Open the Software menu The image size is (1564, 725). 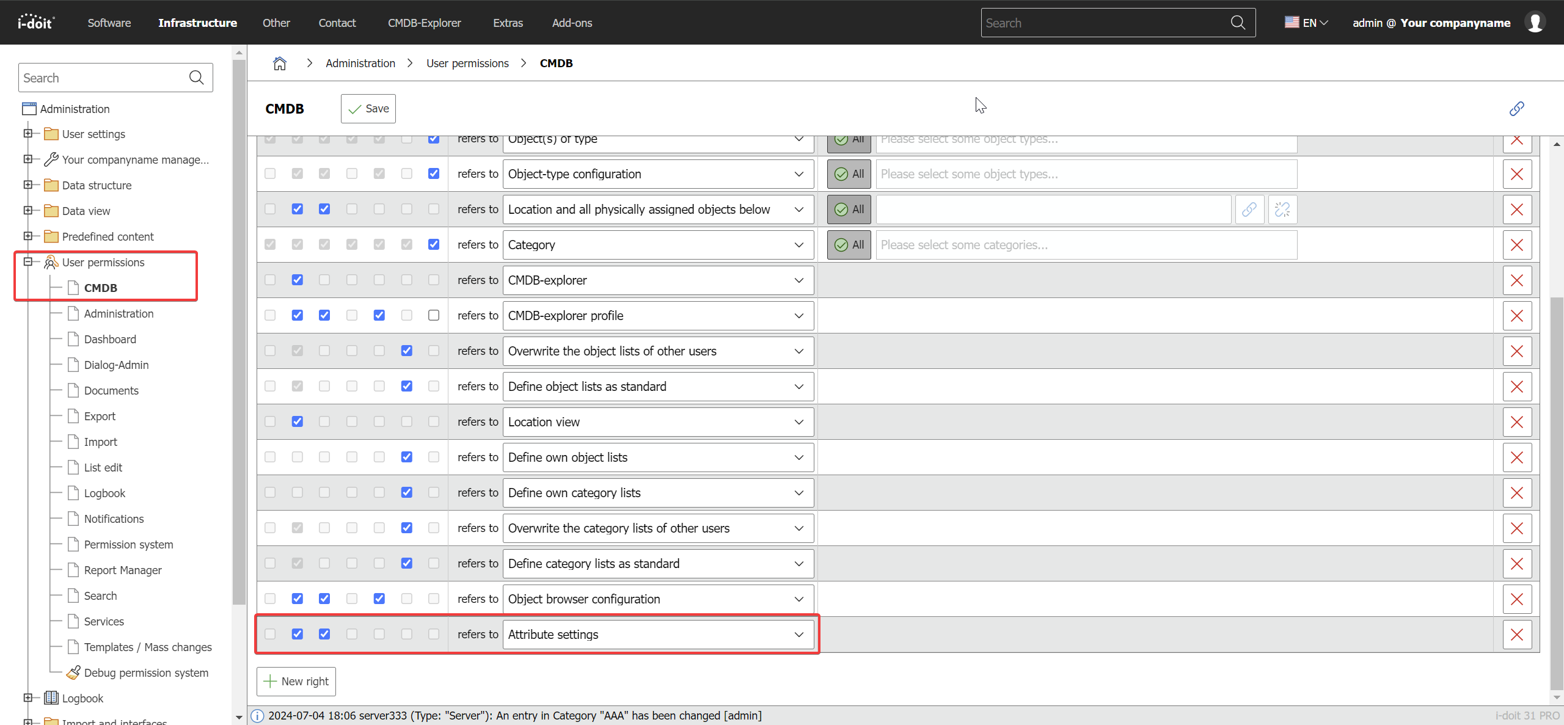pos(109,23)
